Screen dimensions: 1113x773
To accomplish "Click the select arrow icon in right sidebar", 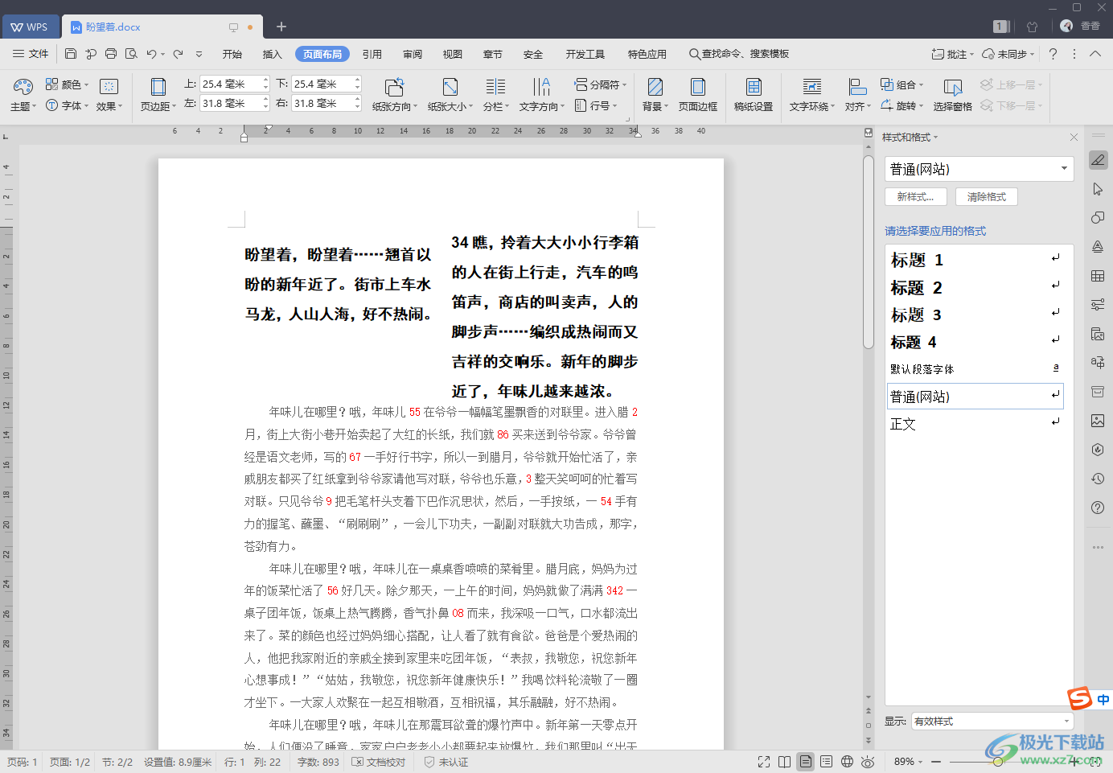I will coord(1098,189).
